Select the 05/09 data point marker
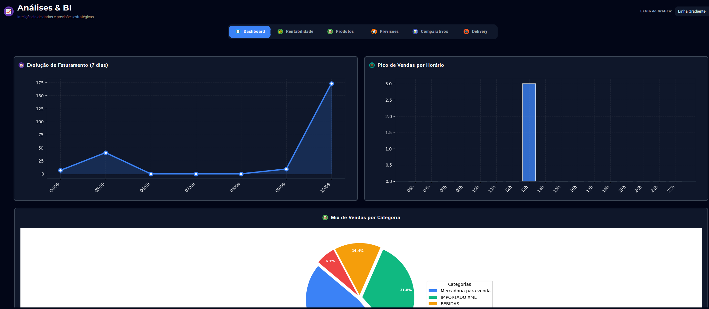This screenshot has width=709, height=309. coord(106,153)
